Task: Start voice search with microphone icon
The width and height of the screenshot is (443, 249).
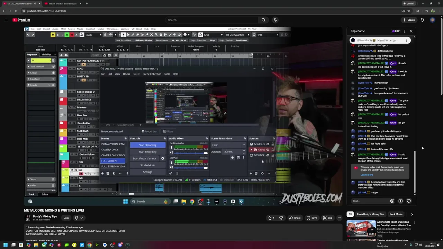Action: tap(275, 20)
